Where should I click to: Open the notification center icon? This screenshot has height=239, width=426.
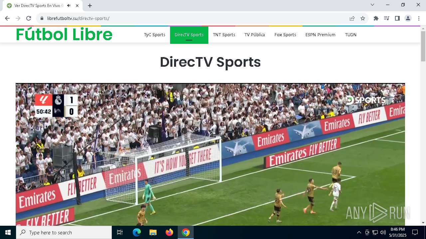(x=415, y=232)
